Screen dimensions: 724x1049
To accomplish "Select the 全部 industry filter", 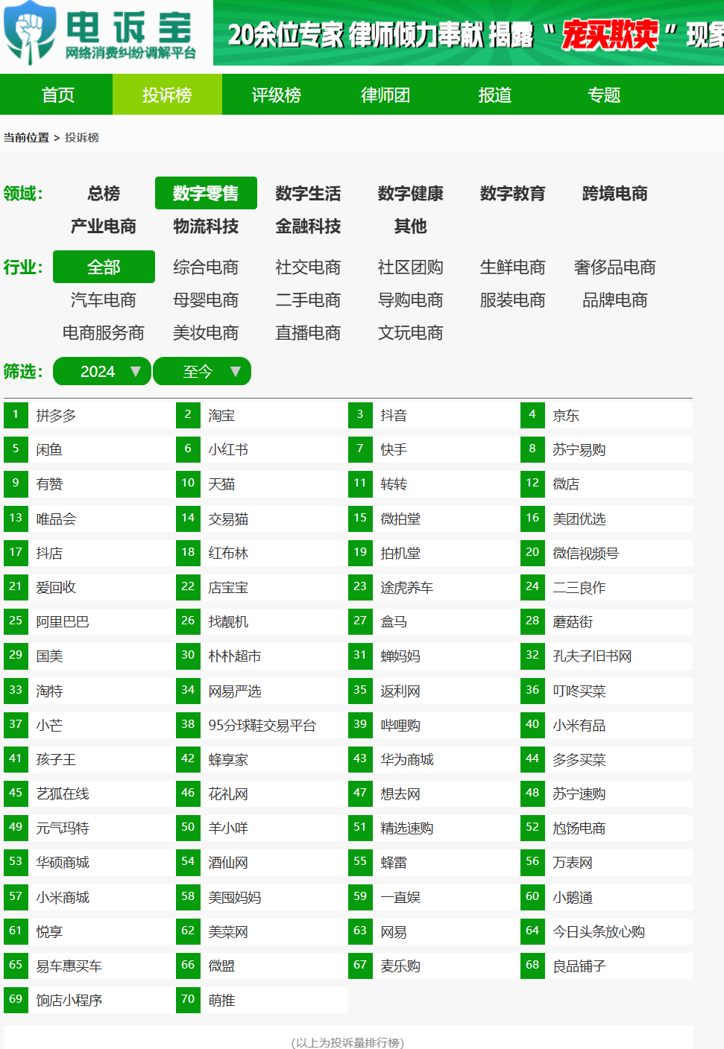I will (104, 267).
